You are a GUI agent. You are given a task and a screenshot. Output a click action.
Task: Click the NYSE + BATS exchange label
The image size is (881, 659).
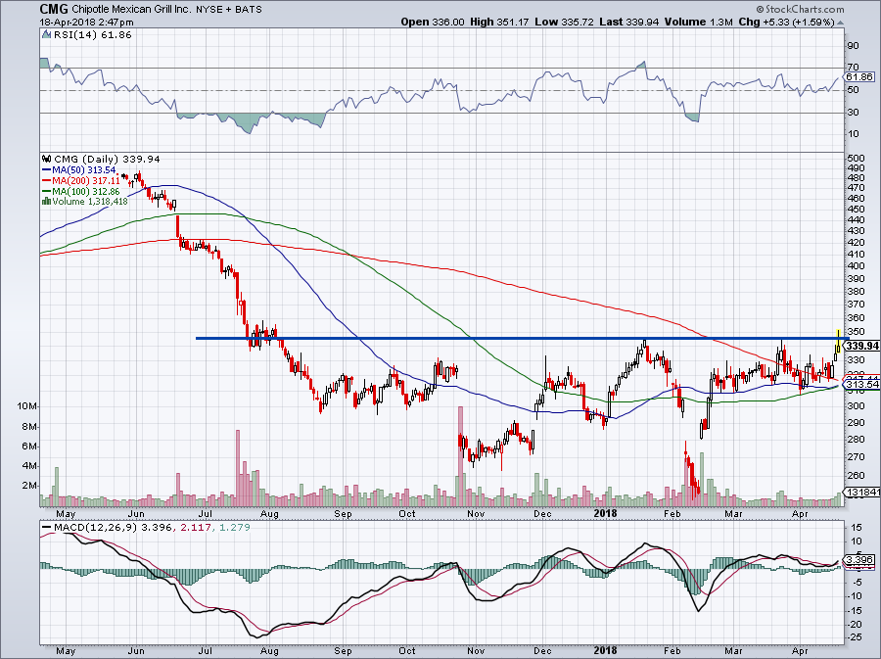click(229, 9)
